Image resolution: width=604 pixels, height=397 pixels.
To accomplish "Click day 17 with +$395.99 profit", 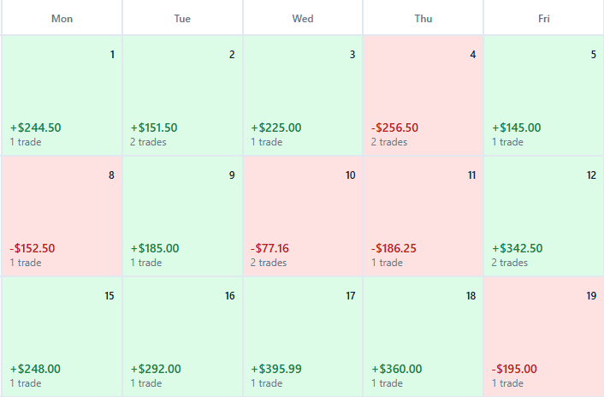I will (303, 336).
